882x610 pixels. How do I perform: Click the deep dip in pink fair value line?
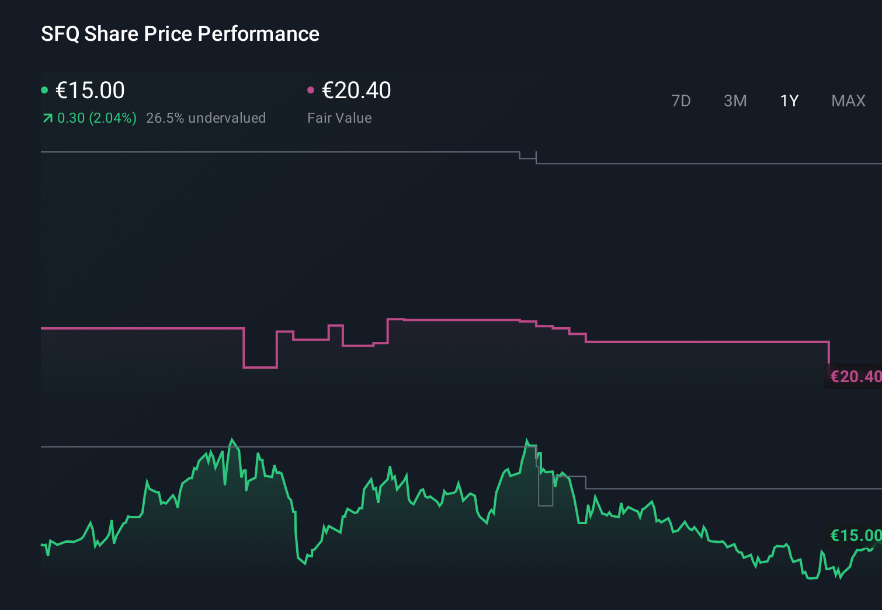260,367
